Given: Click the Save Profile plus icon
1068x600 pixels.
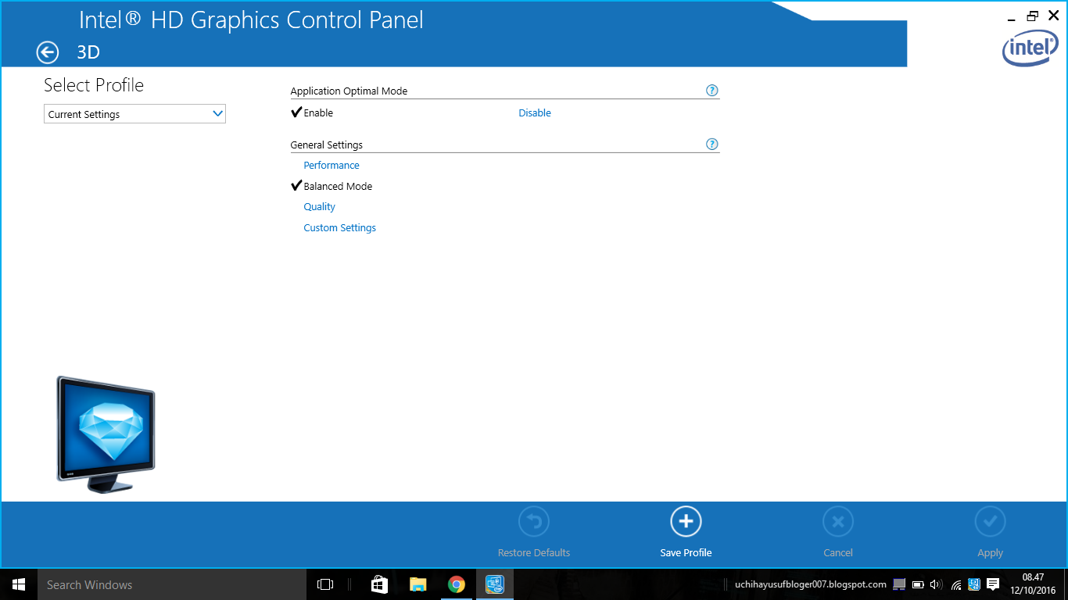Looking at the screenshot, I should pos(686,521).
